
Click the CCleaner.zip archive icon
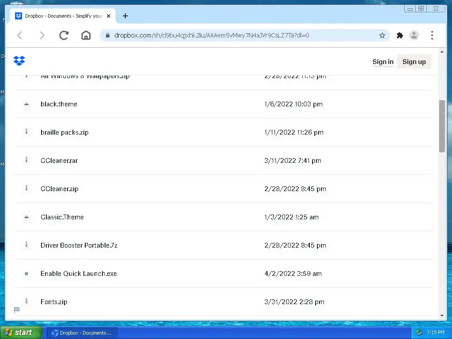pos(26,188)
